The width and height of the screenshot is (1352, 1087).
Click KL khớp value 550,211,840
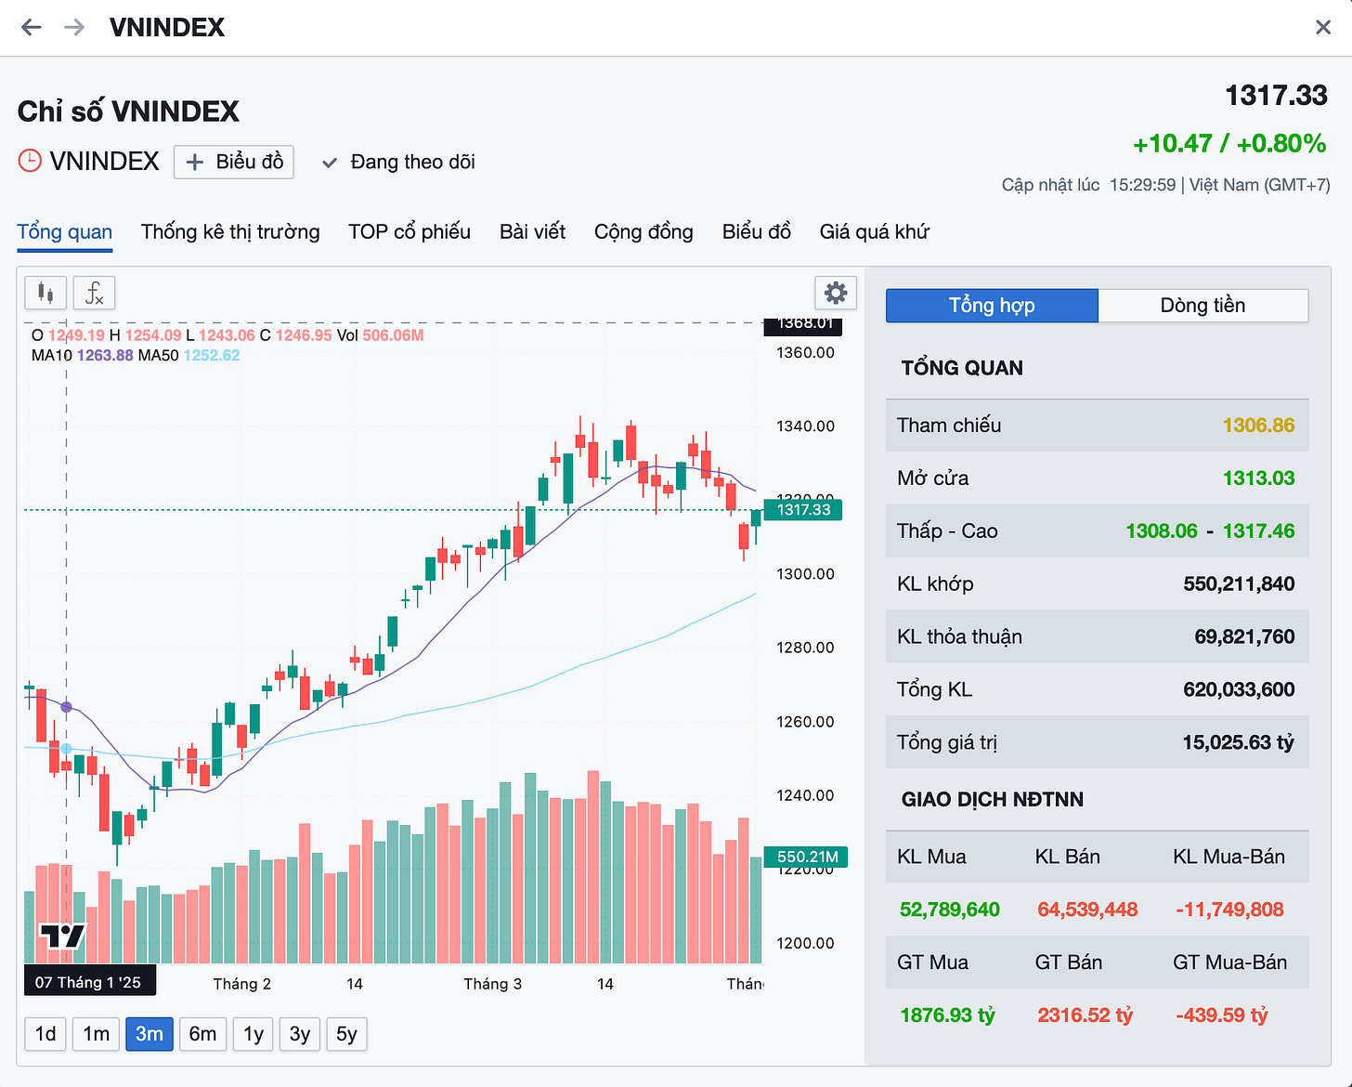pyautogui.click(x=1239, y=584)
